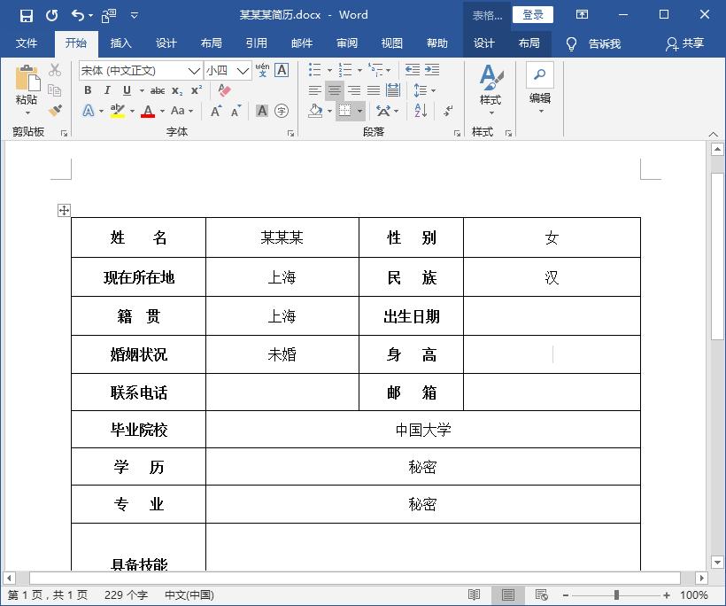
Task: Click the sort icon in paragraph group
Action: [421, 110]
